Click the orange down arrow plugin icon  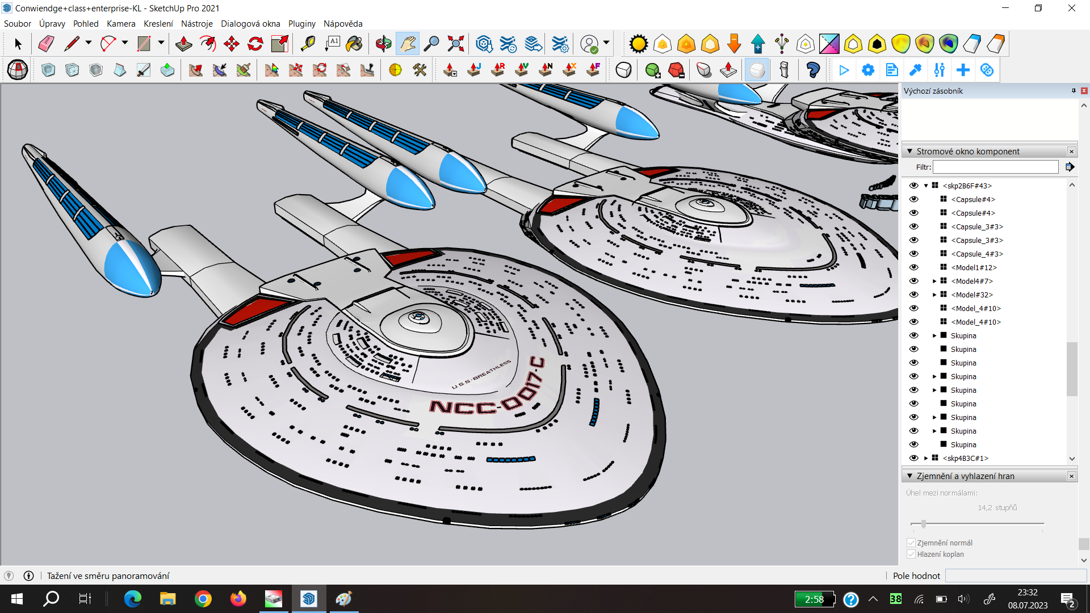point(734,44)
